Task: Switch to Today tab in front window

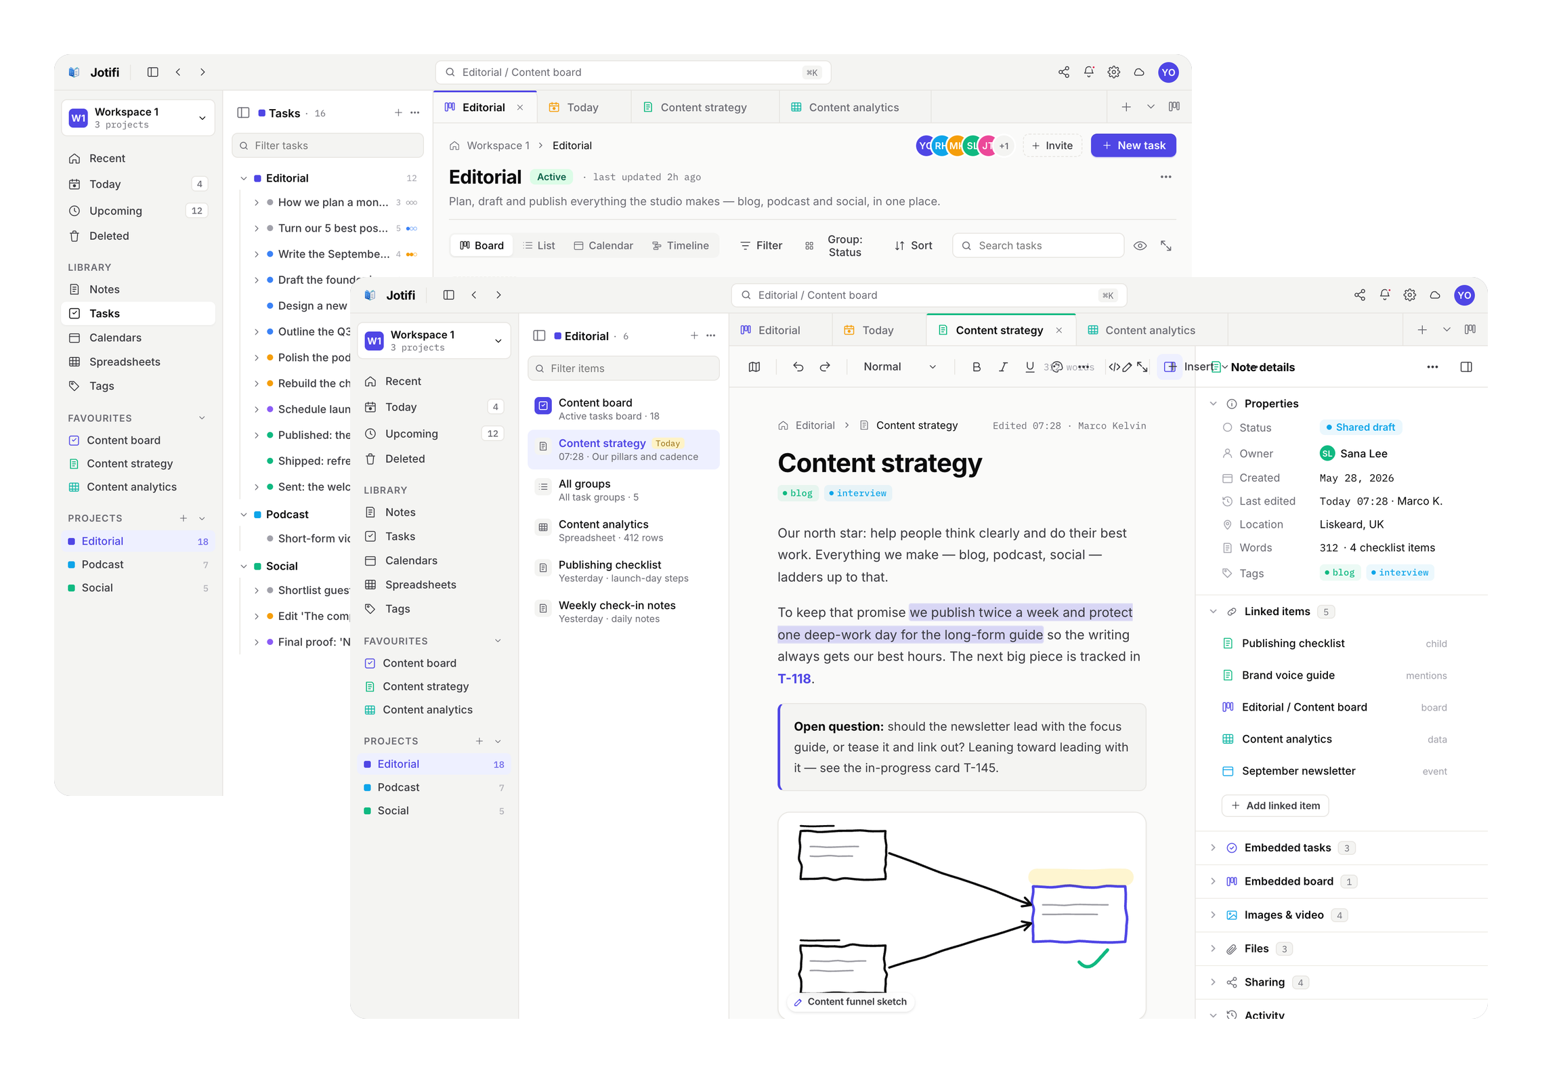Action: point(878,330)
